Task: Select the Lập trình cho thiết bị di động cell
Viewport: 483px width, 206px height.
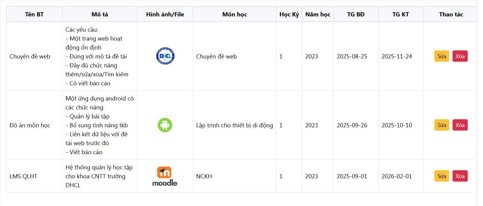Action: click(x=234, y=125)
